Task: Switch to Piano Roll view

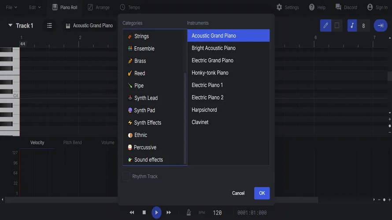Action: click(65, 7)
